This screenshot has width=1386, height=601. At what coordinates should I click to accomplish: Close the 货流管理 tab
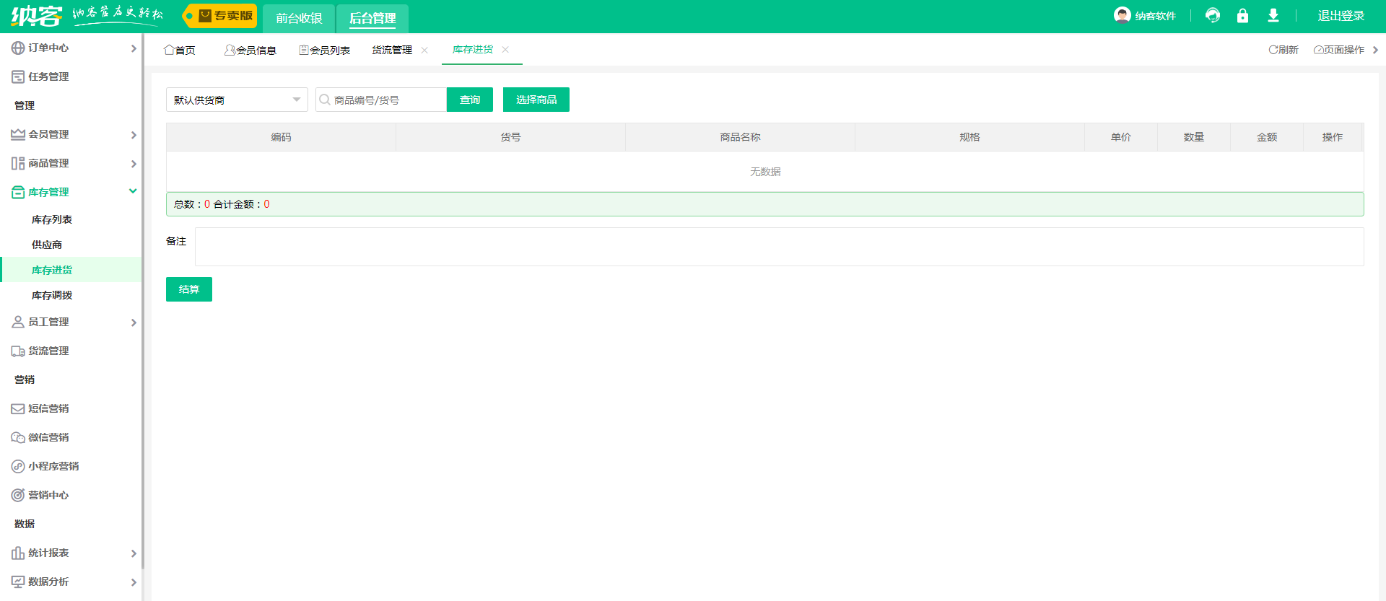[x=424, y=50]
